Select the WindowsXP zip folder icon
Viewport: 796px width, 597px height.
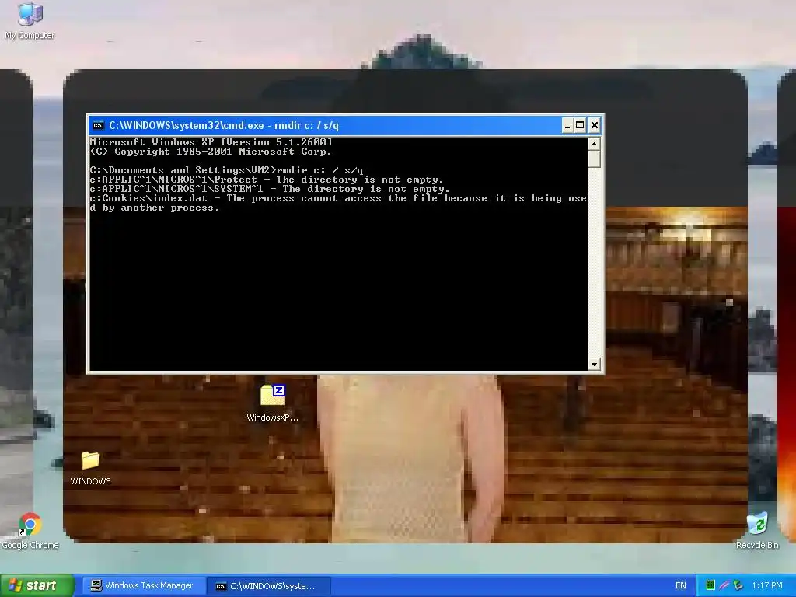coord(273,403)
